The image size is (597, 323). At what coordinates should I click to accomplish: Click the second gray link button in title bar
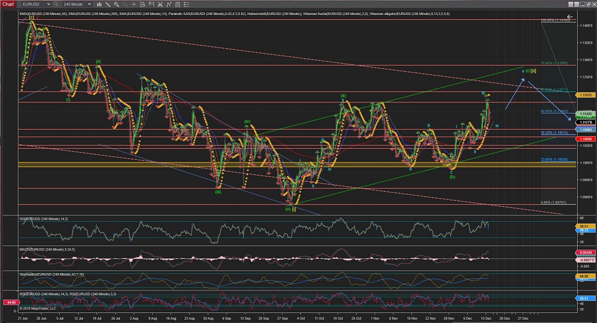pyautogui.click(x=577, y=4)
